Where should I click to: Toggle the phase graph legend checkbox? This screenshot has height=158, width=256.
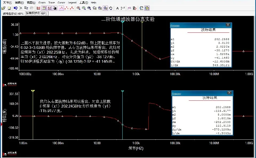[x=5, y=154]
